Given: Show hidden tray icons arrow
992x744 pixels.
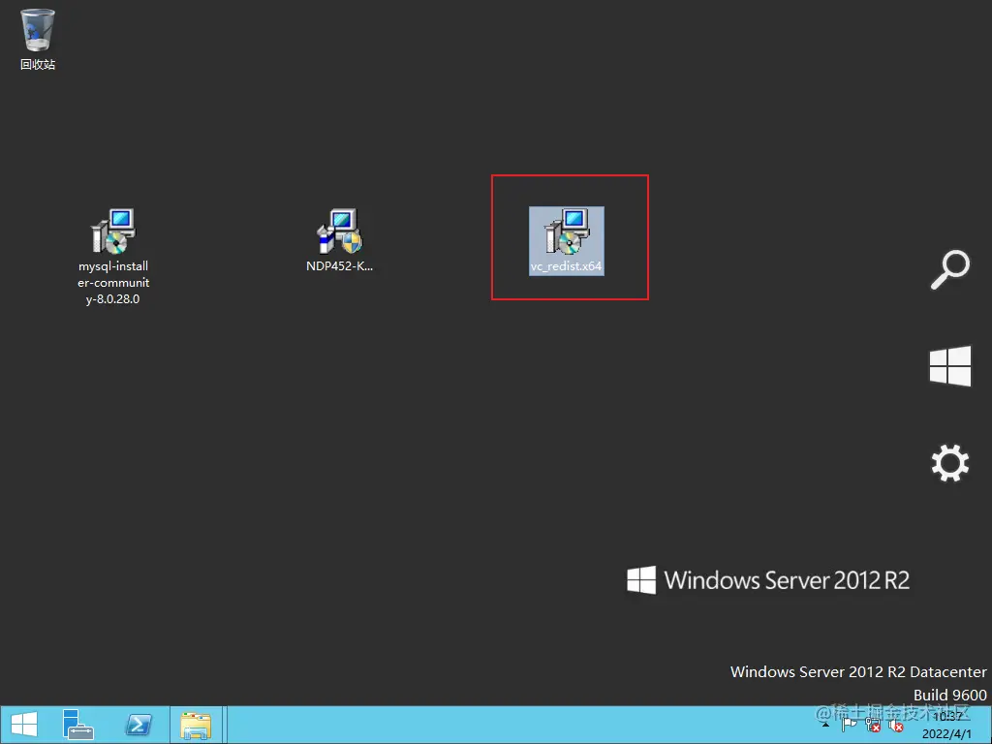Looking at the screenshot, I should tap(825, 725).
